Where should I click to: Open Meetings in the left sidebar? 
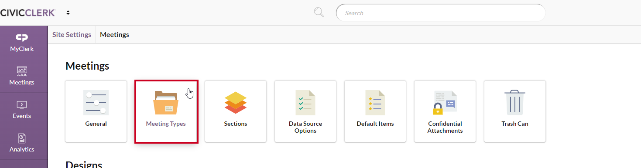[x=22, y=76]
